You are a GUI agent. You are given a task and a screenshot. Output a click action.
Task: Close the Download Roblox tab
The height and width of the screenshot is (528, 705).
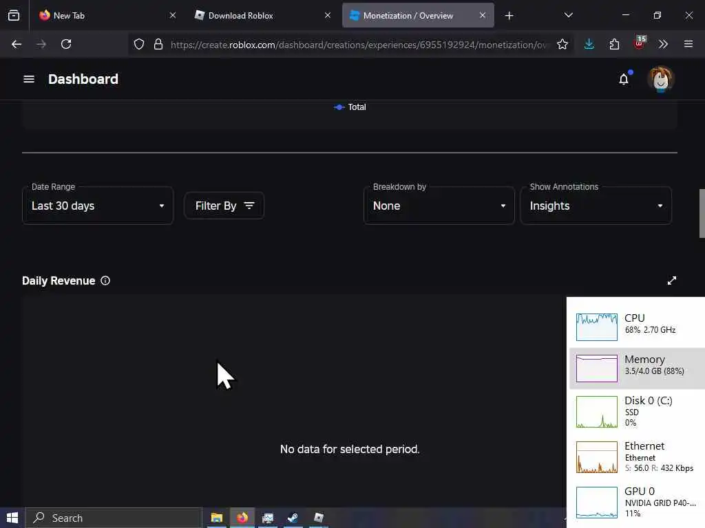pos(327,15)
